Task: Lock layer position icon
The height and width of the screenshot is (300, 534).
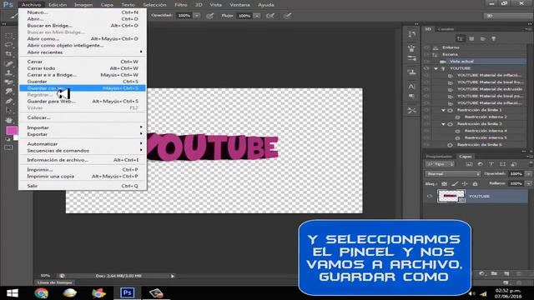Action: coord(465,183)
